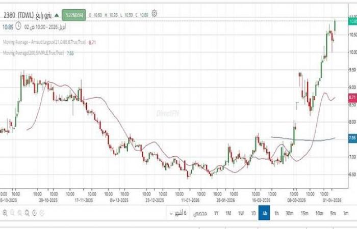Set chart to 15m interval
Viewport: 357px width, 229px height.
click(x=304, y=213)
